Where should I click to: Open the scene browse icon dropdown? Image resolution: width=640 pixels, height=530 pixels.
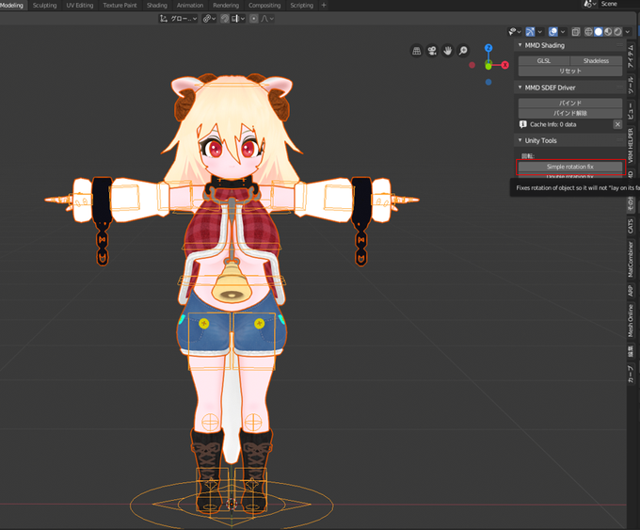point(590,4)
